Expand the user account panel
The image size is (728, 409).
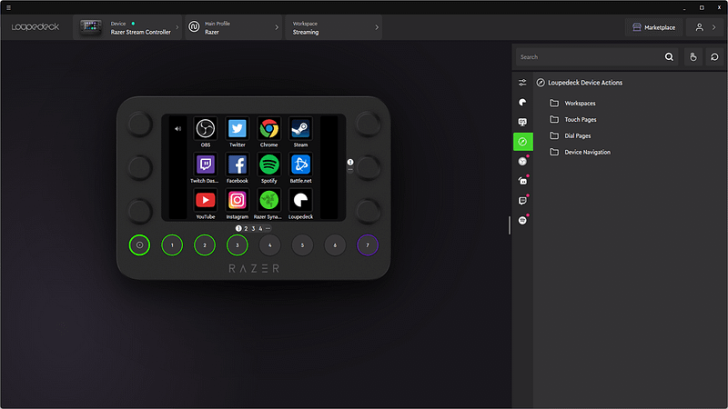[705, 27]
